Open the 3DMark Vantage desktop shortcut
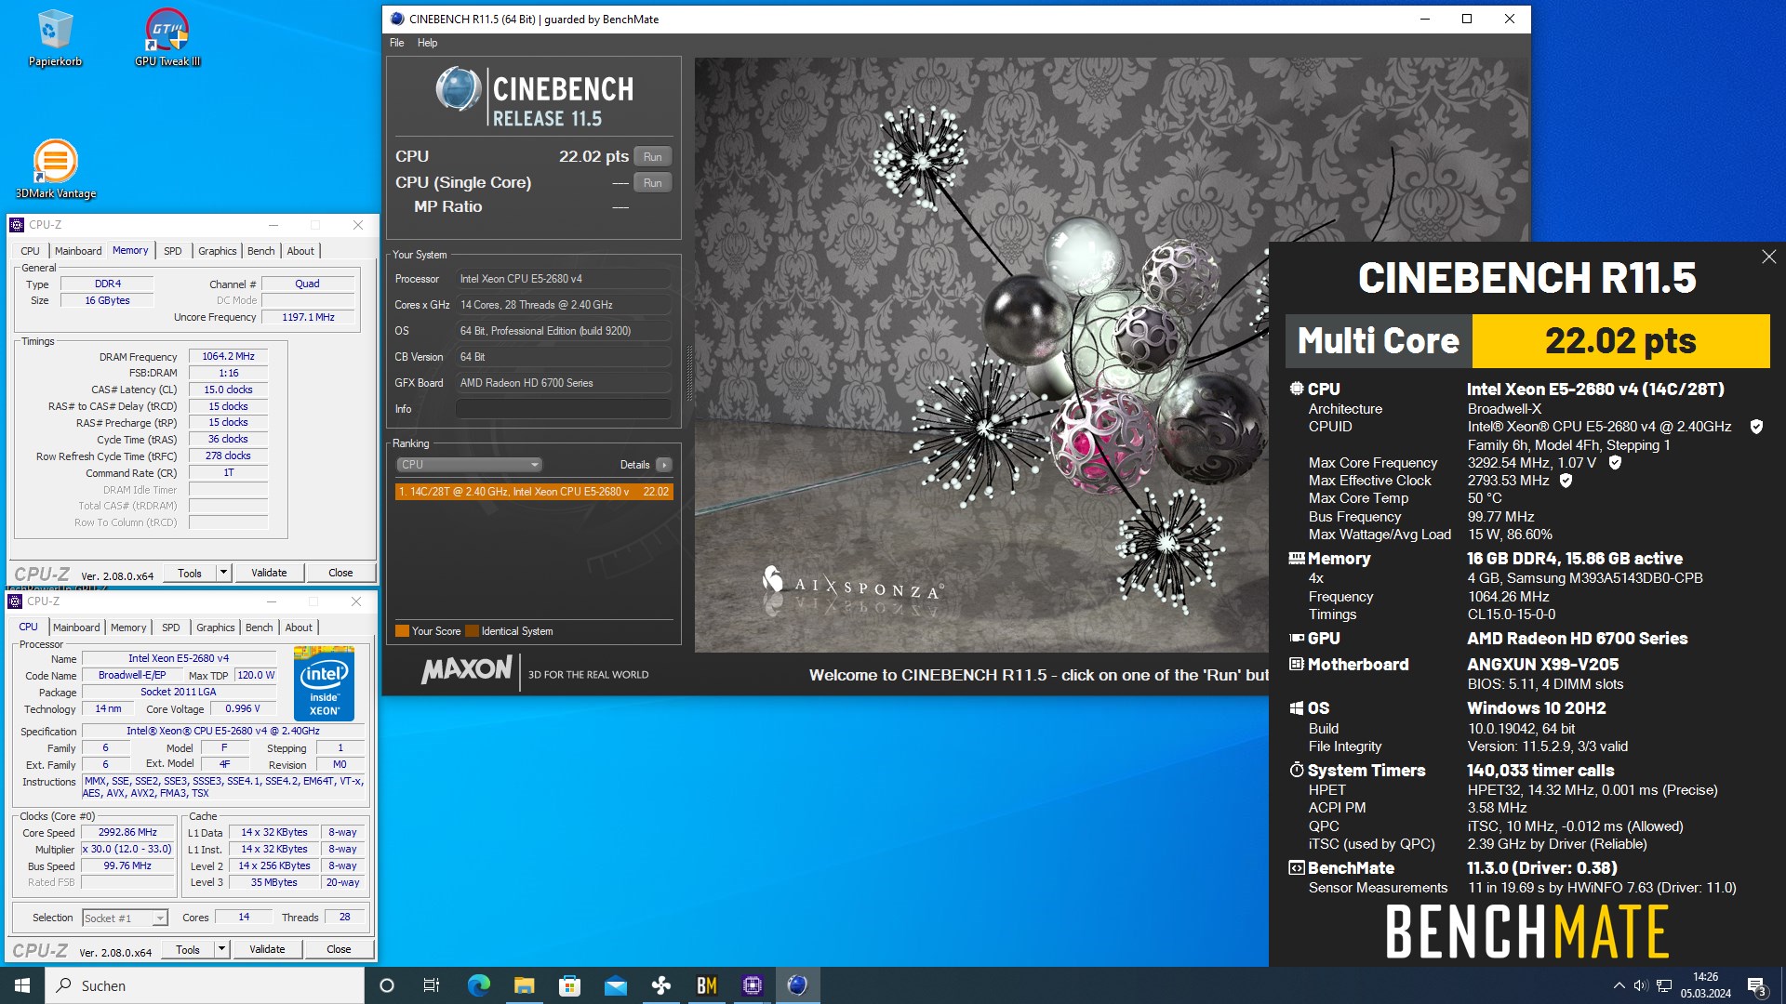The image size is (1786, 1004). coord(56,169)
